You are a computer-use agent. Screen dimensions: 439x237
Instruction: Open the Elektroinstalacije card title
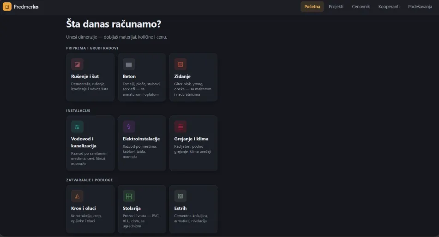pos(141,139)
